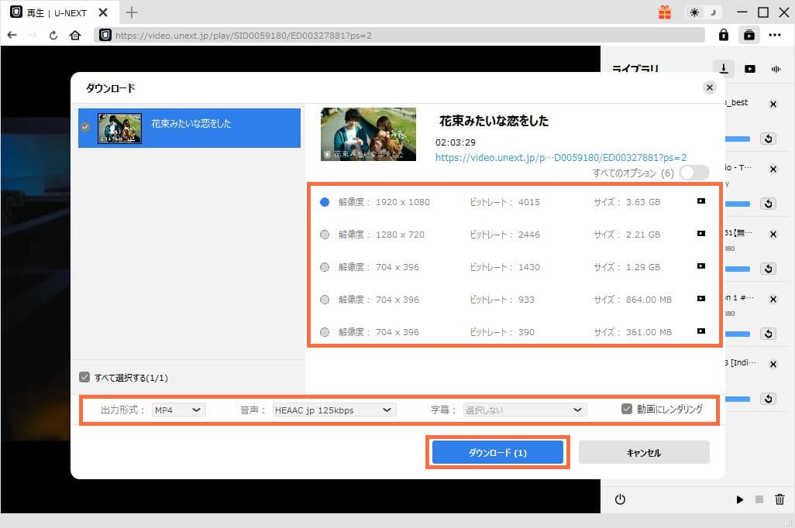Open the video.unext.jp link in dialog
Viewport: 795px width, 528px height.
561,158
